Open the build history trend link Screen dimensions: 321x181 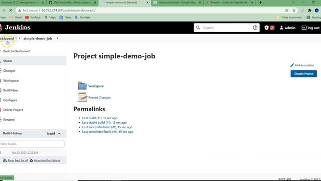coord(51,133)
